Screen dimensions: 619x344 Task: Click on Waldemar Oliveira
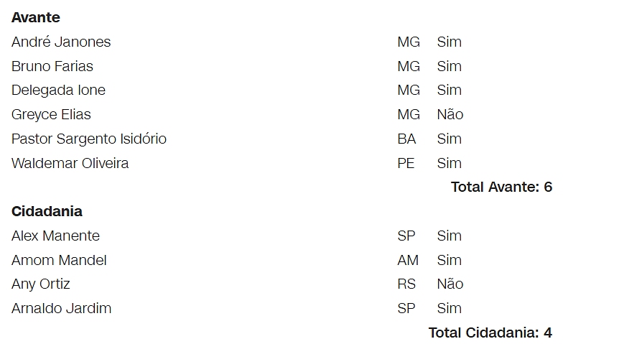point(70,163)
